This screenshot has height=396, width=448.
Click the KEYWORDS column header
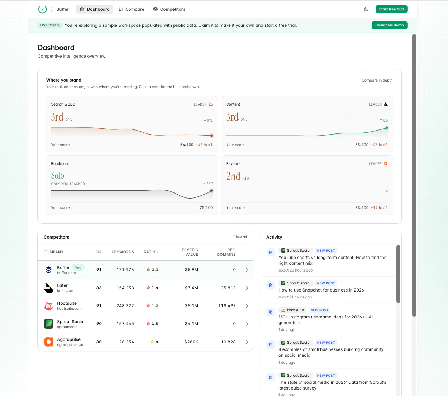click(x=123, y=252)
